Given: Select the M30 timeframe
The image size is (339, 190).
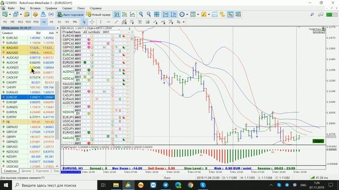Looking at the screenshot, I should [x=36, y=22].
